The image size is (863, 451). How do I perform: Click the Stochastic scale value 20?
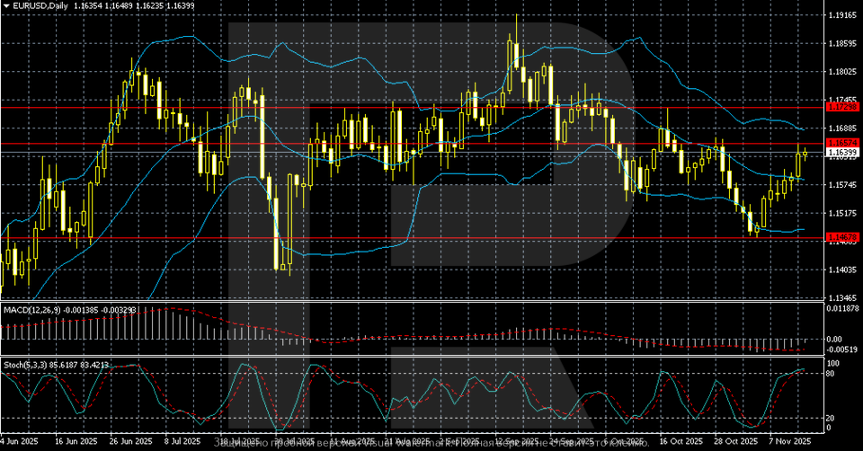(832, 418)
